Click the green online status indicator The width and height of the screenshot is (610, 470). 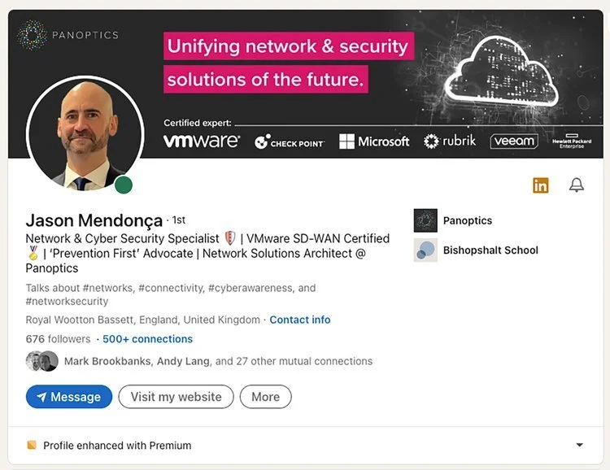tap(124, 185)
